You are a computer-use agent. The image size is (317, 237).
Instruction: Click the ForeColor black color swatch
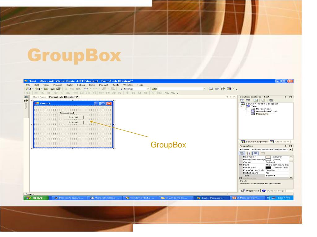[x=268, y=168]
